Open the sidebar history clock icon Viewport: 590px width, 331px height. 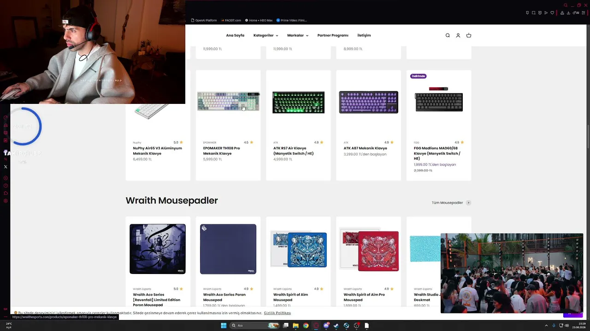6,186
